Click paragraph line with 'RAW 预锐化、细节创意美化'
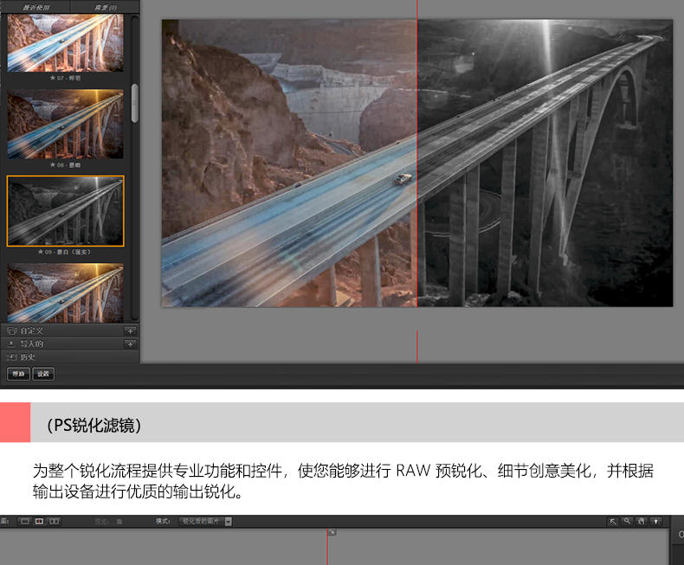684x565 pixels. [343, 471]
